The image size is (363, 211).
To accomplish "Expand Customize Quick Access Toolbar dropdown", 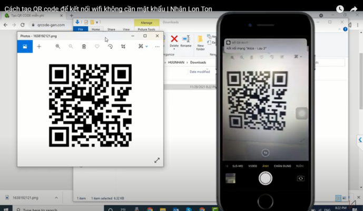I will tap(97, 22).
